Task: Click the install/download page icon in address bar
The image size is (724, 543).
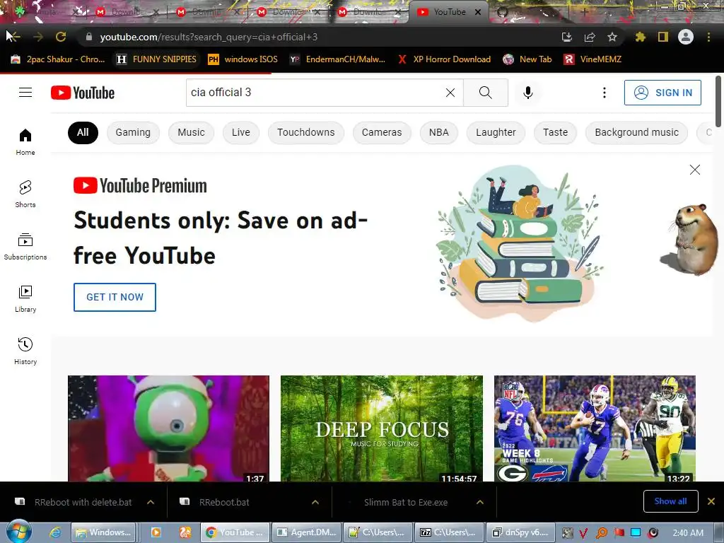Action: (x=566, y=37)
